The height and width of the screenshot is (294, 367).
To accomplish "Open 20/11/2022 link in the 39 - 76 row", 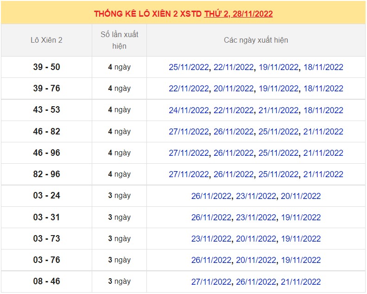I will pos(234,89).
